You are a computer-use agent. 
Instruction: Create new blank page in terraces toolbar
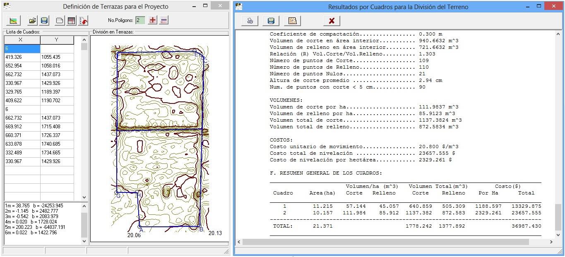(60, 21)
